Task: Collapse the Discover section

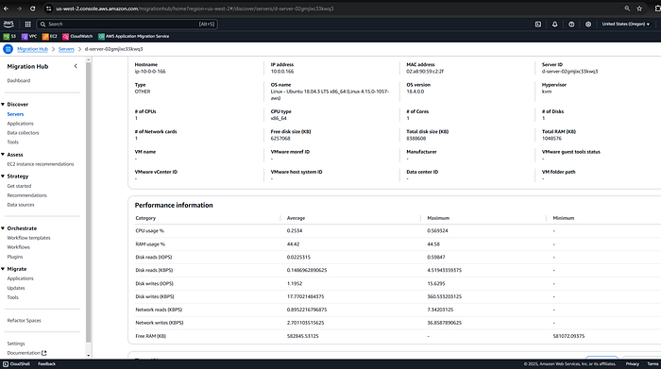Action: [x=3, y=104]
